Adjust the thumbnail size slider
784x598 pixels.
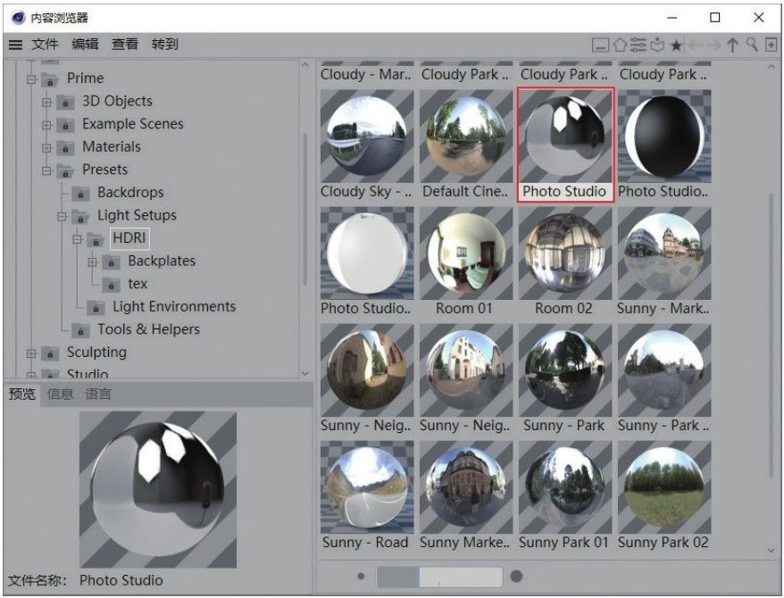439,577
